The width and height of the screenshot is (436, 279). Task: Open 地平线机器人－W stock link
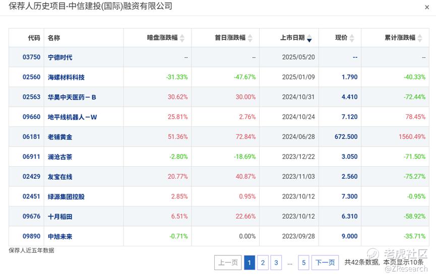[x=72, y=117]
